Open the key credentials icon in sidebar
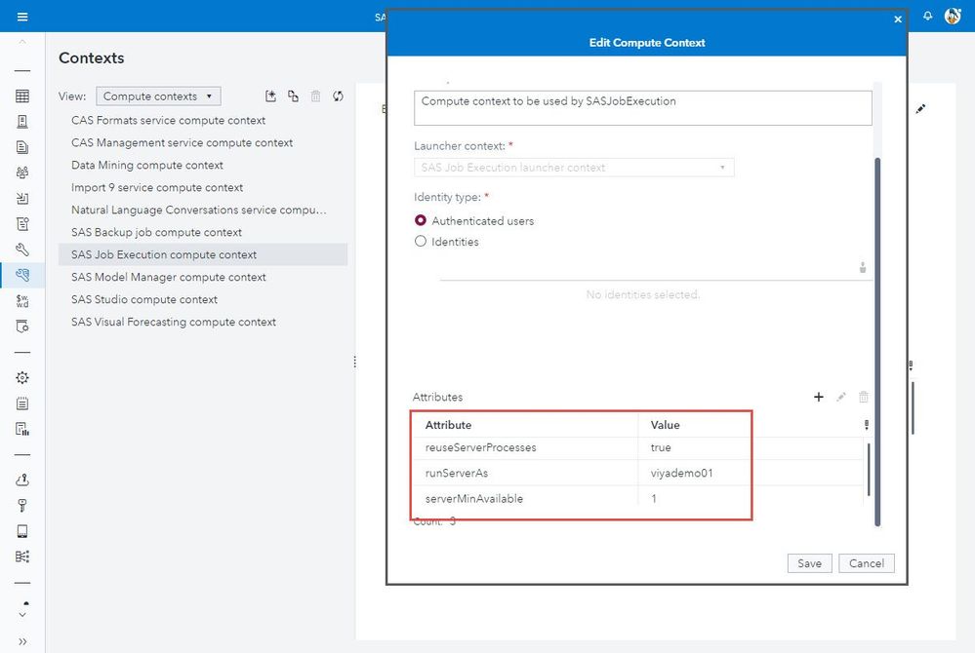Screen dimensions: 975x653 tap(22, 505)
